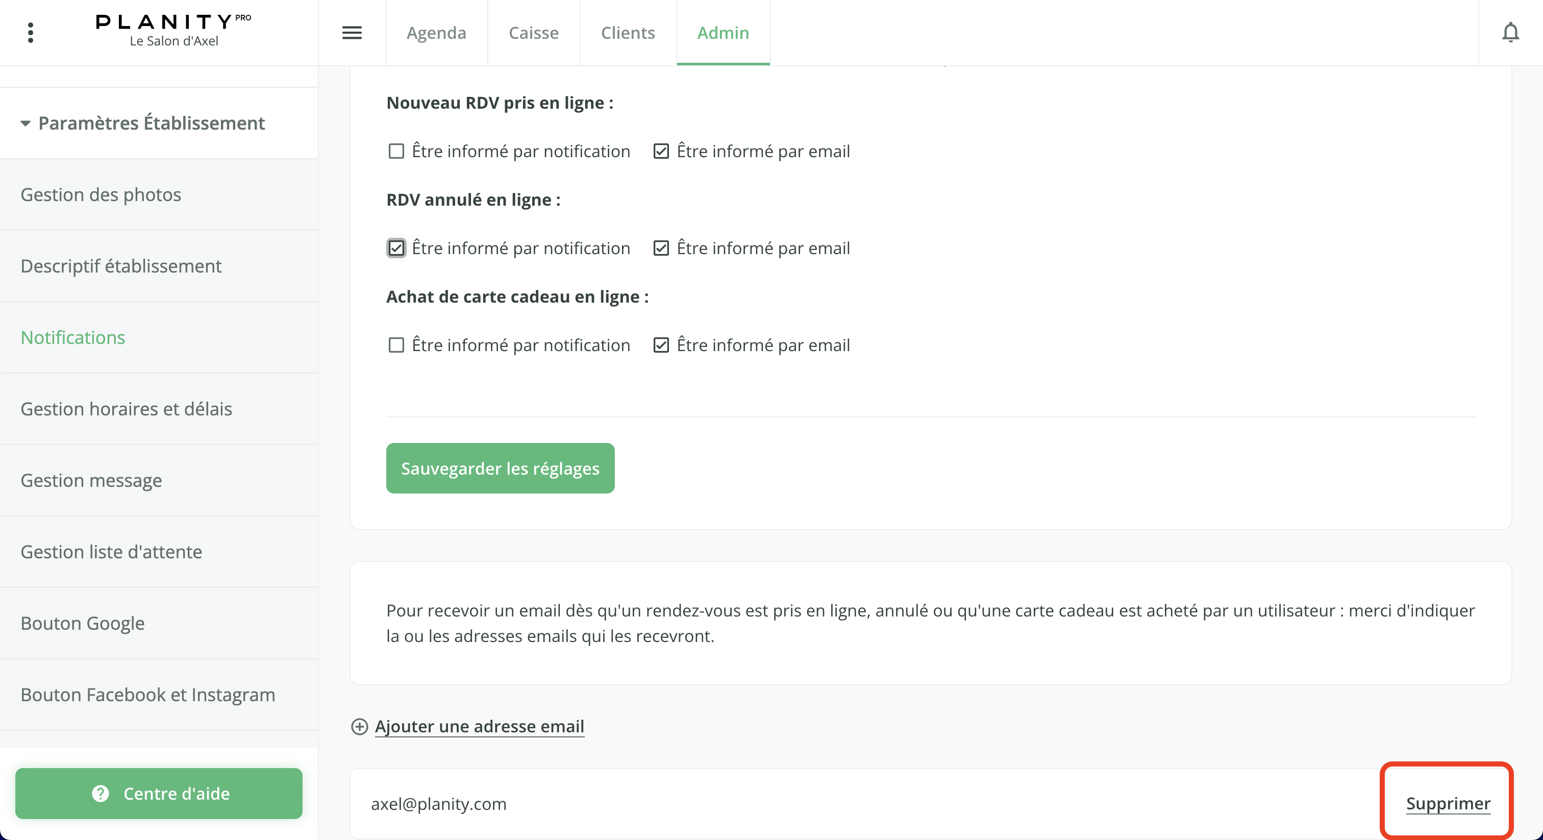Switch to the Agenda tab
The width and height of the screenshot is (1543, 840).
click(x=436, y=32)
